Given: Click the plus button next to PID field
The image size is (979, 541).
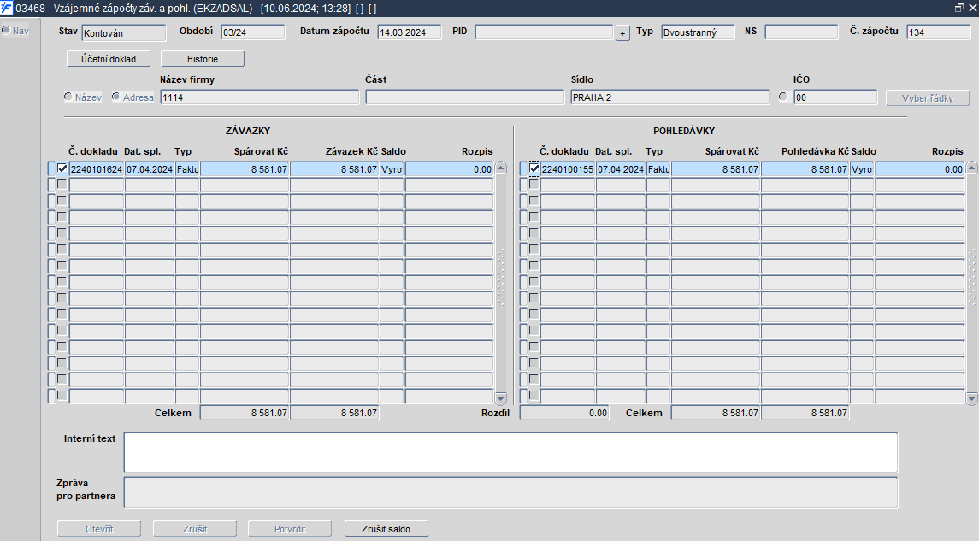Looking at the screenshot, I should tap(622, 33).
